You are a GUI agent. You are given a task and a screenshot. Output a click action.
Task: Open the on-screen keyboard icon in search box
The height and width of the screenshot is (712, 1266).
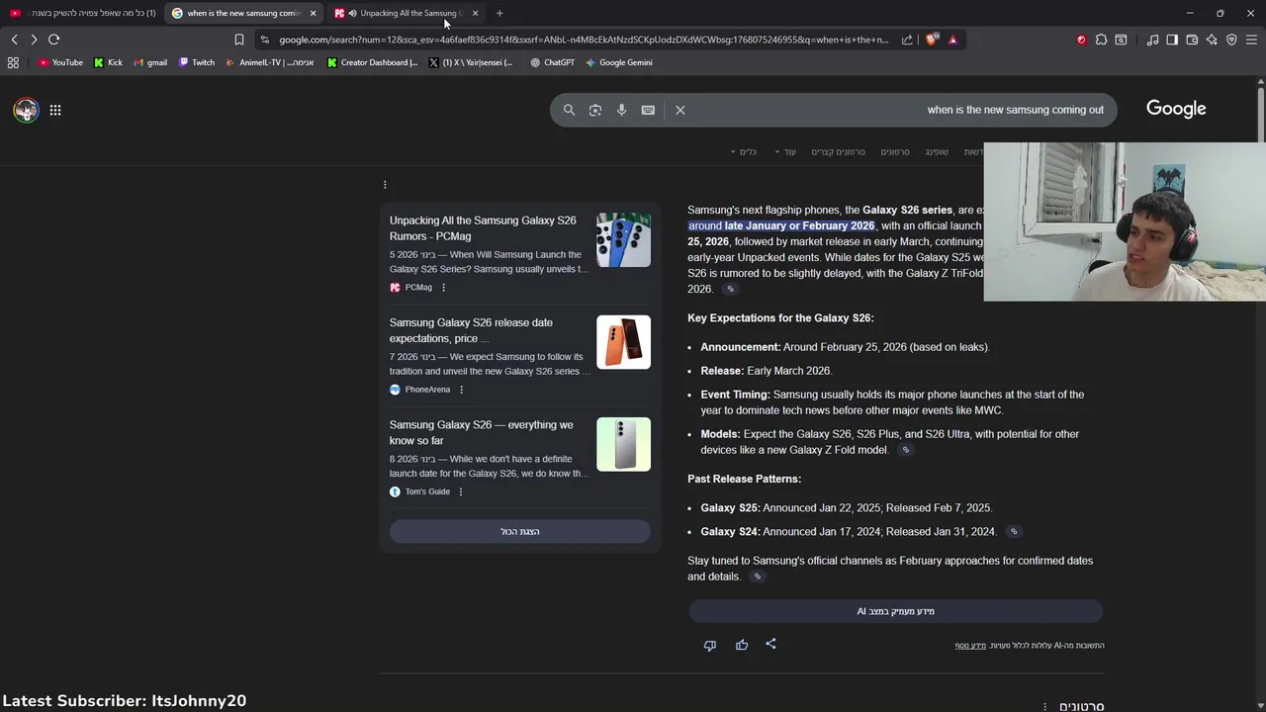pos(648,110)
